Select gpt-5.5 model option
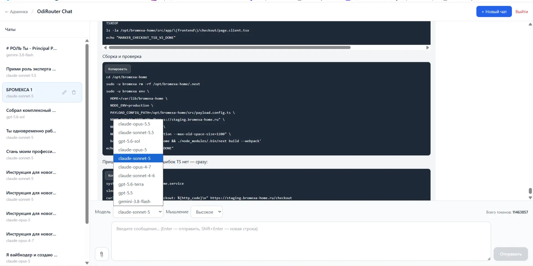Screen dimensions: 533x266 [x=138, y=193]
